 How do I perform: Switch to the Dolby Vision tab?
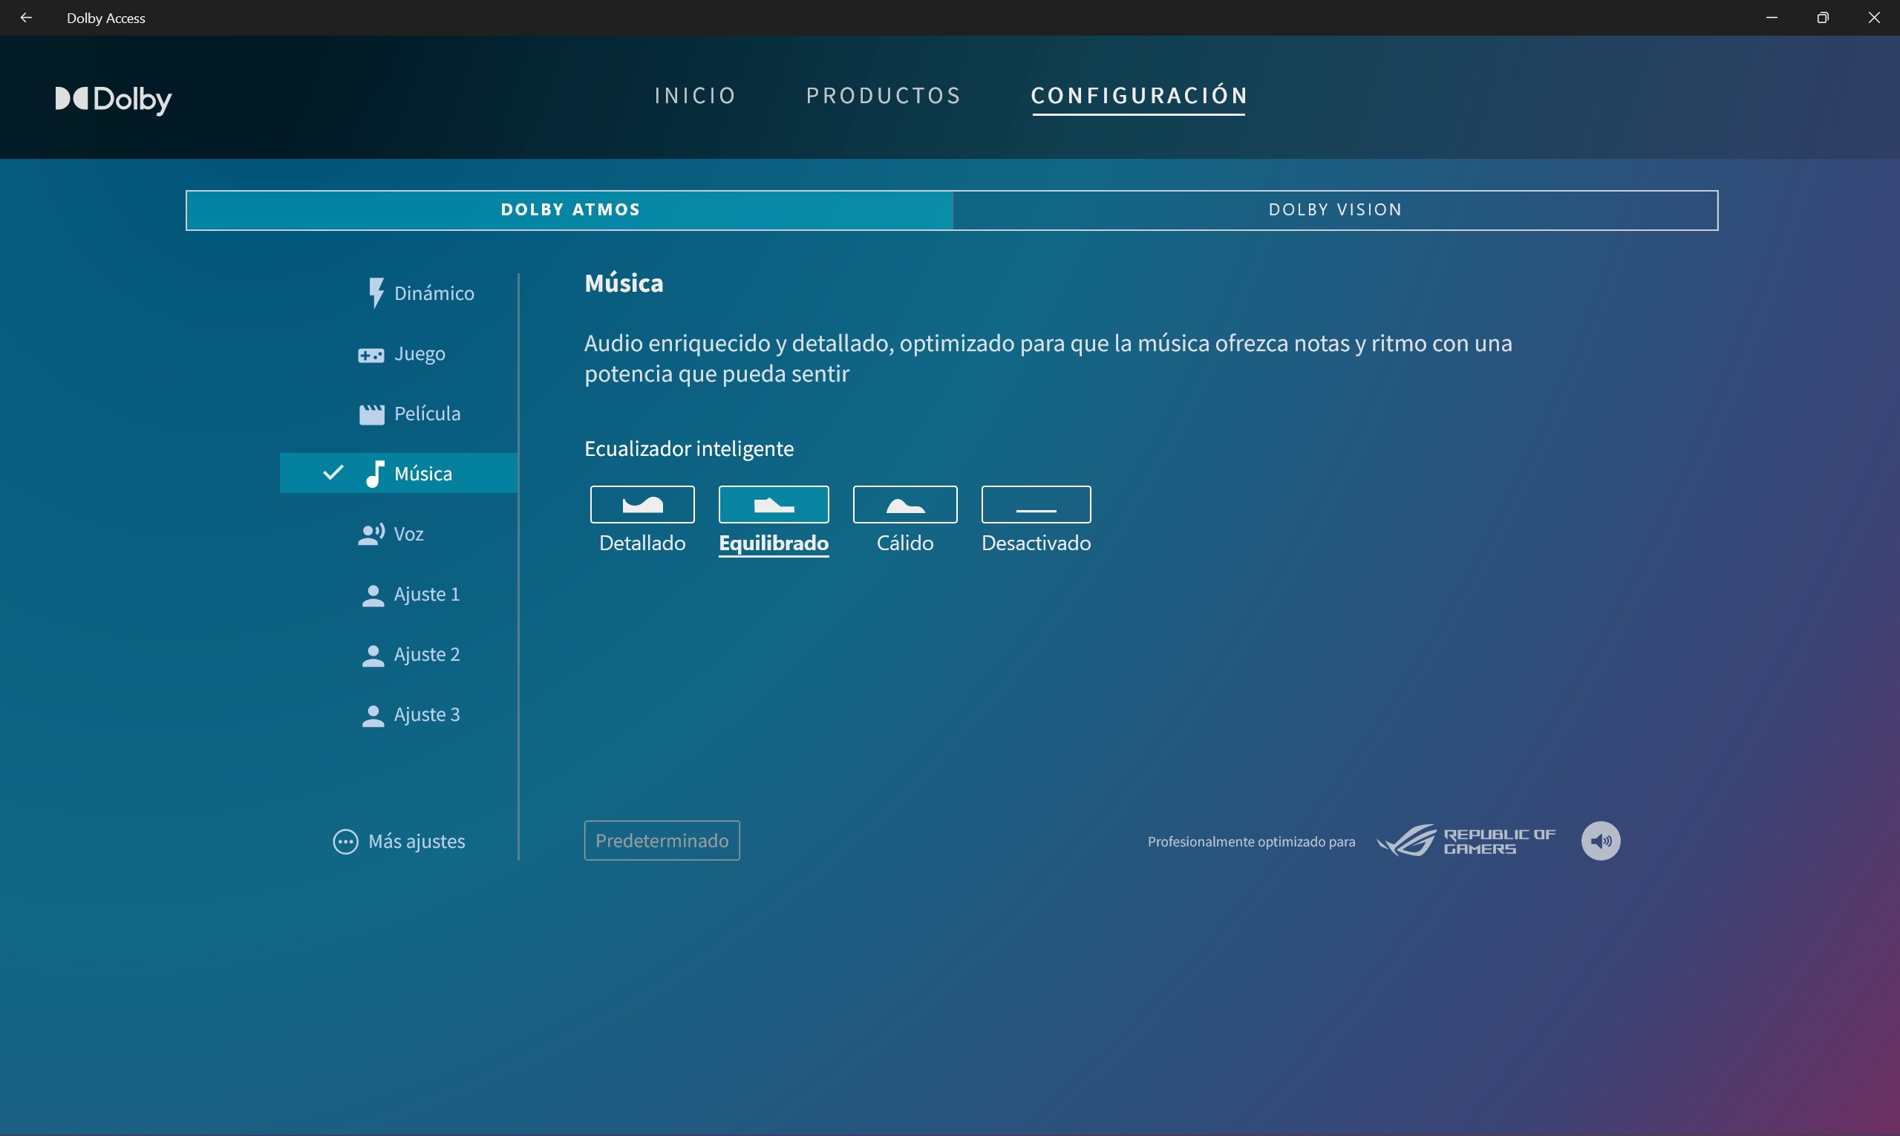coord(1334,209)
